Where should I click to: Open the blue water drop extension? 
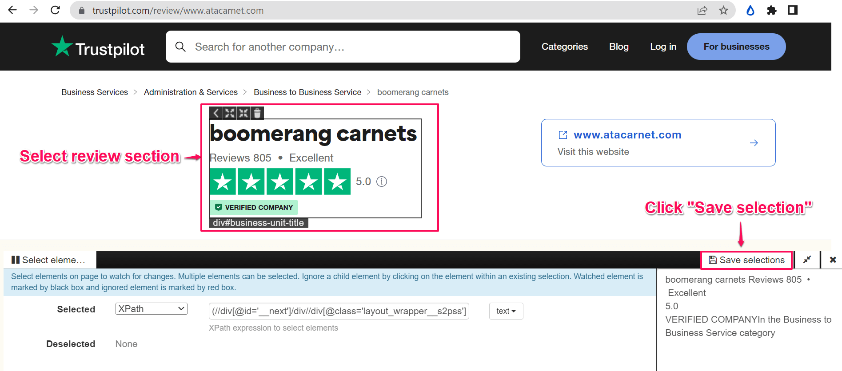tap(750, 10)
